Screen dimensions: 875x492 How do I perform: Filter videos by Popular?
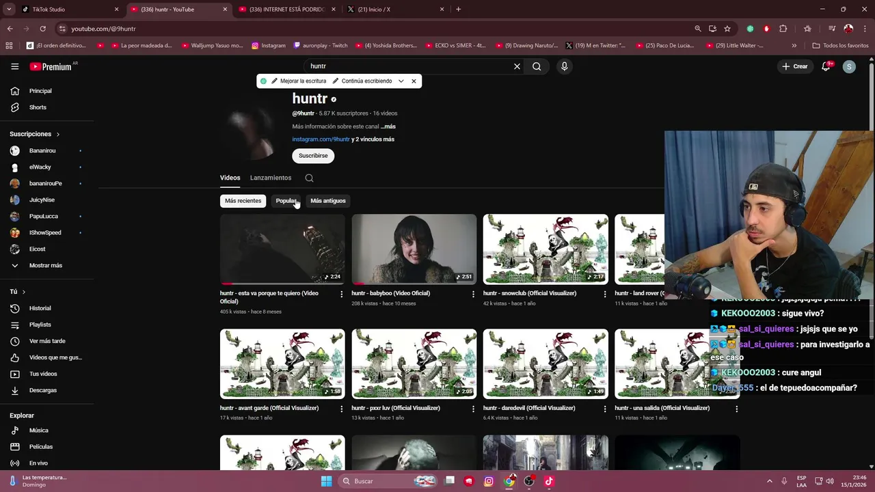click(286, 201)
